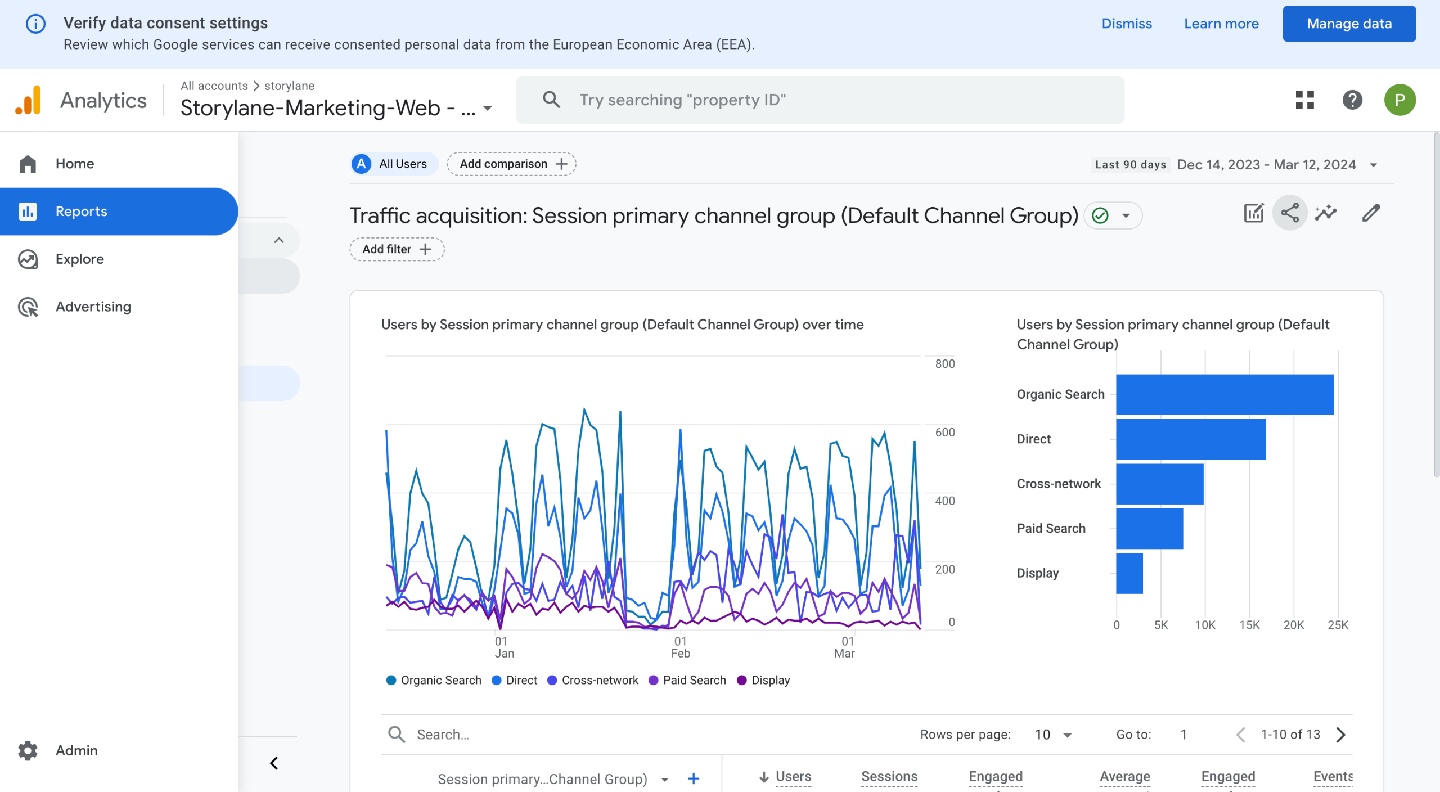Click the Dismiss link

(1127, 24)
